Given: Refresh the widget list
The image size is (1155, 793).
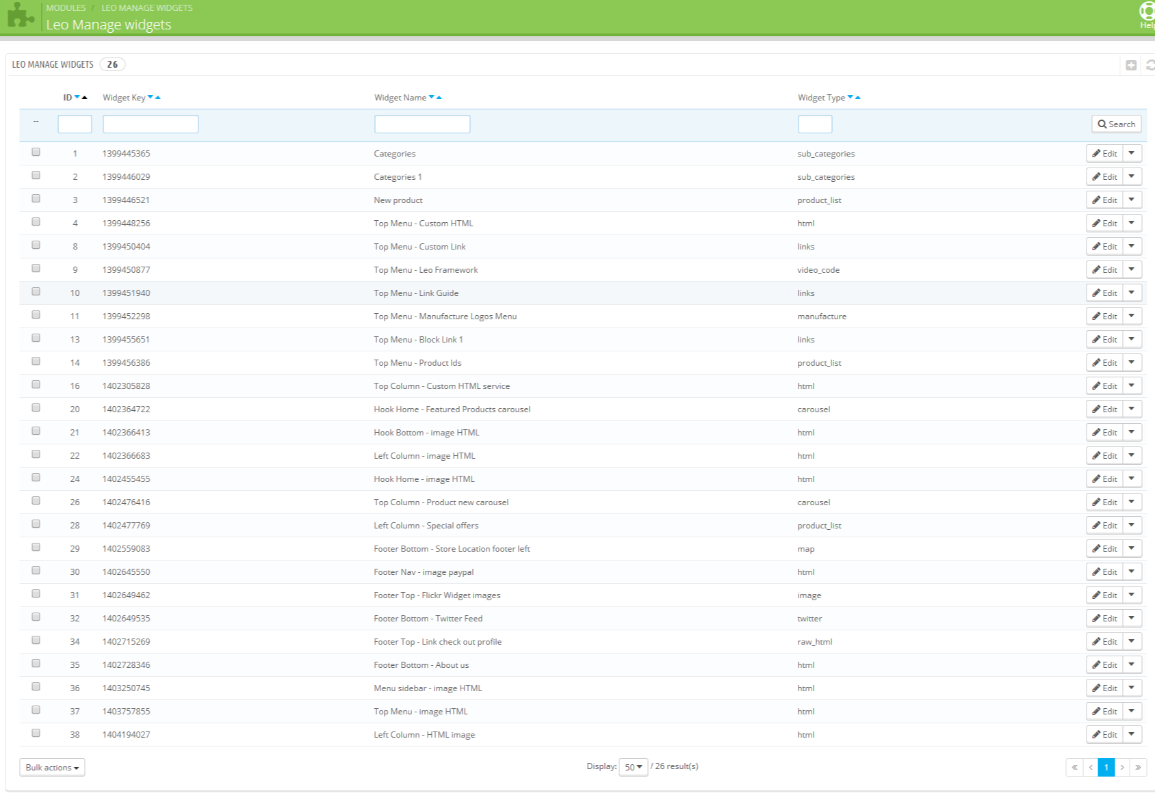Looking at the screenshot, I should 1150,65.
